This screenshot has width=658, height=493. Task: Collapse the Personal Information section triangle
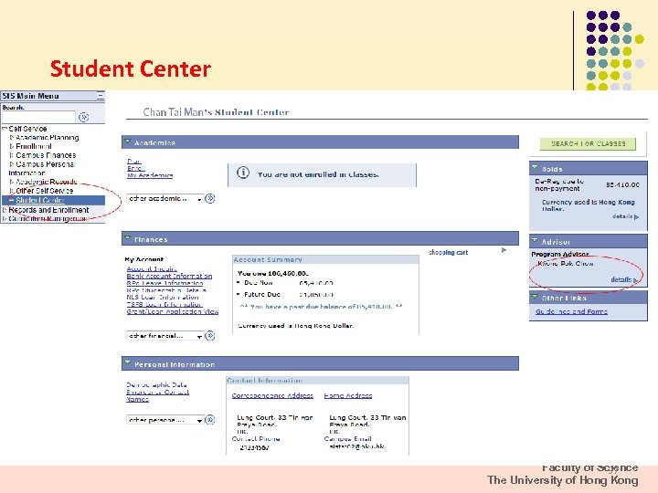point(128,363)
